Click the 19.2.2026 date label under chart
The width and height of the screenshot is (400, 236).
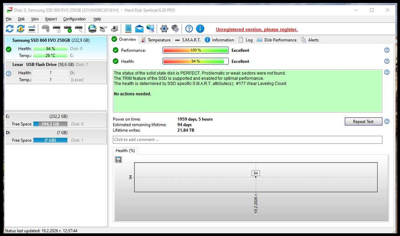pyautogui.click(x=256, y=204)
